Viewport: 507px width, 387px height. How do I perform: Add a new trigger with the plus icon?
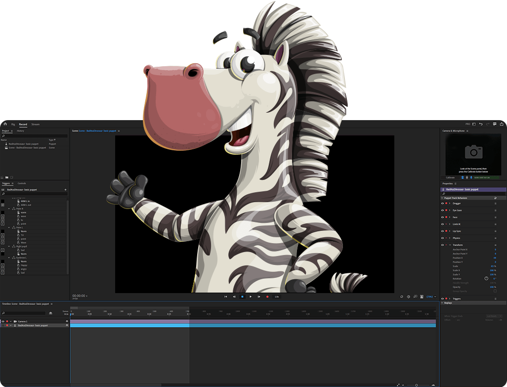tap(65, 190)
